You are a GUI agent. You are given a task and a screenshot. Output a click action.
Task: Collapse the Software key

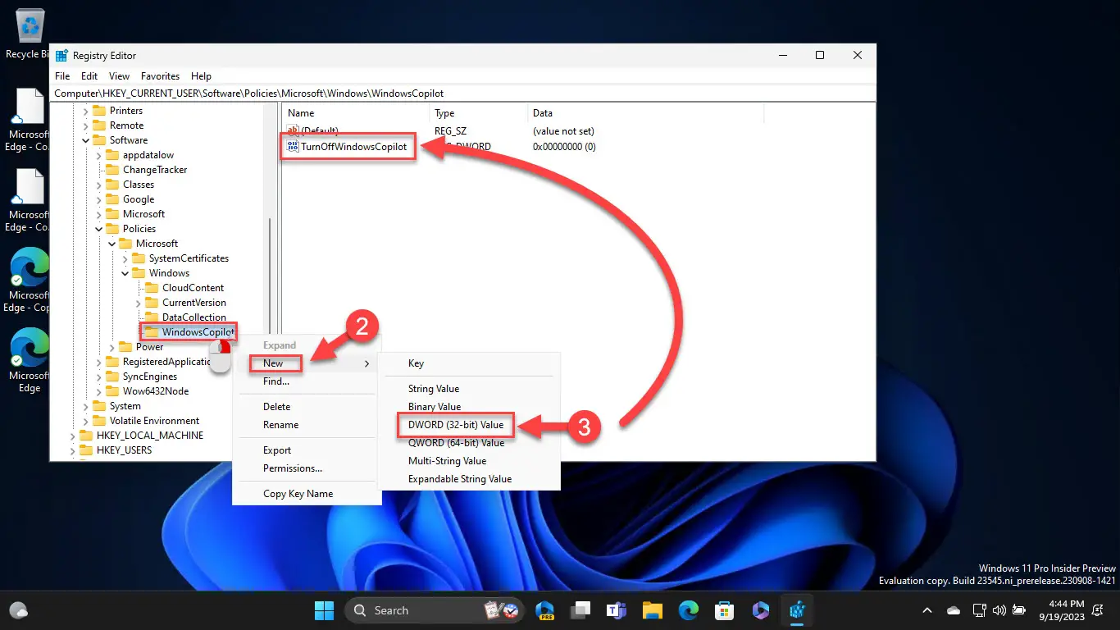pos(86,140)
